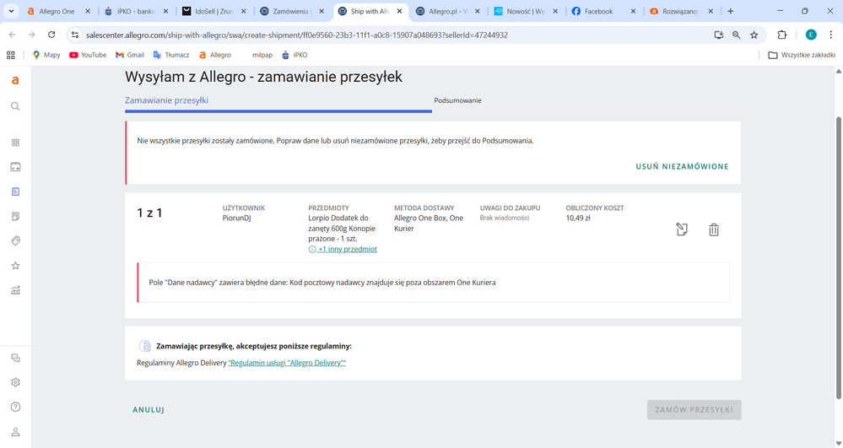
Task: Open help question mark icon in sidebar
Action: point(15,408)
